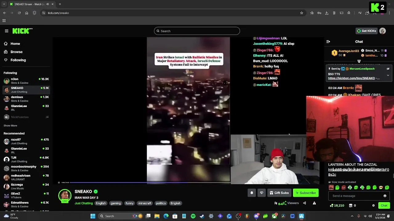Open Browse in the sidebar
The height and width of the screenshot is (221, 394).
16,52
